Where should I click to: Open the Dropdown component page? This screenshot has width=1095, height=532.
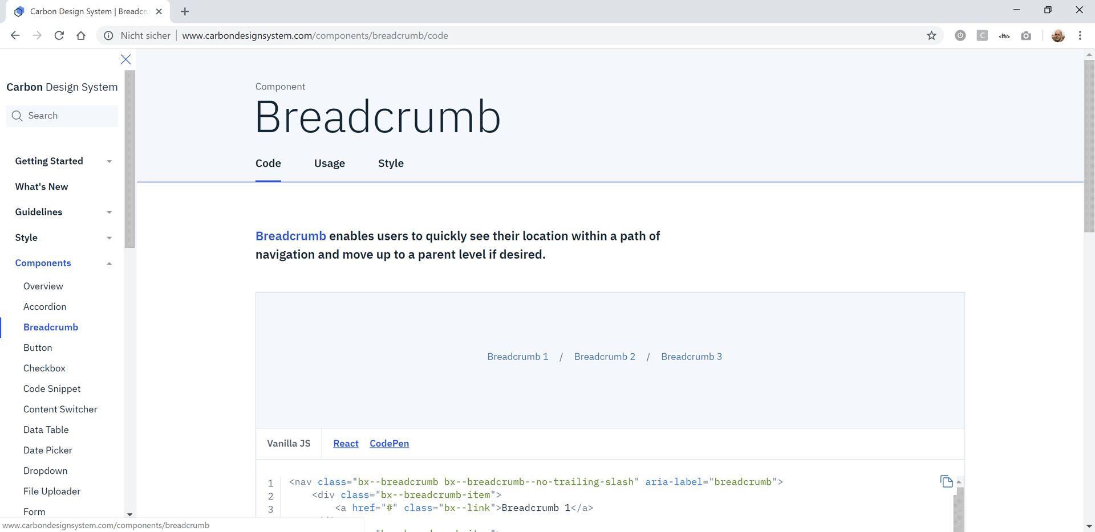(x=46, y=470)
